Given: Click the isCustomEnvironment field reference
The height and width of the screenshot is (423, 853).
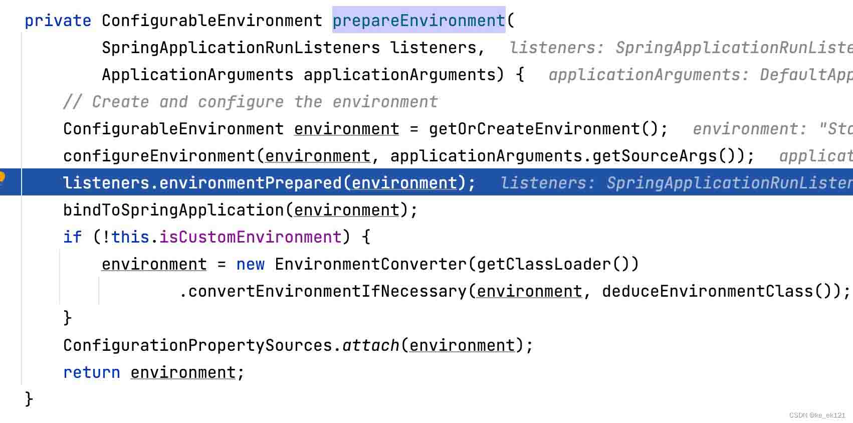Looking at the screenshot, I should [x=250, y=237].
